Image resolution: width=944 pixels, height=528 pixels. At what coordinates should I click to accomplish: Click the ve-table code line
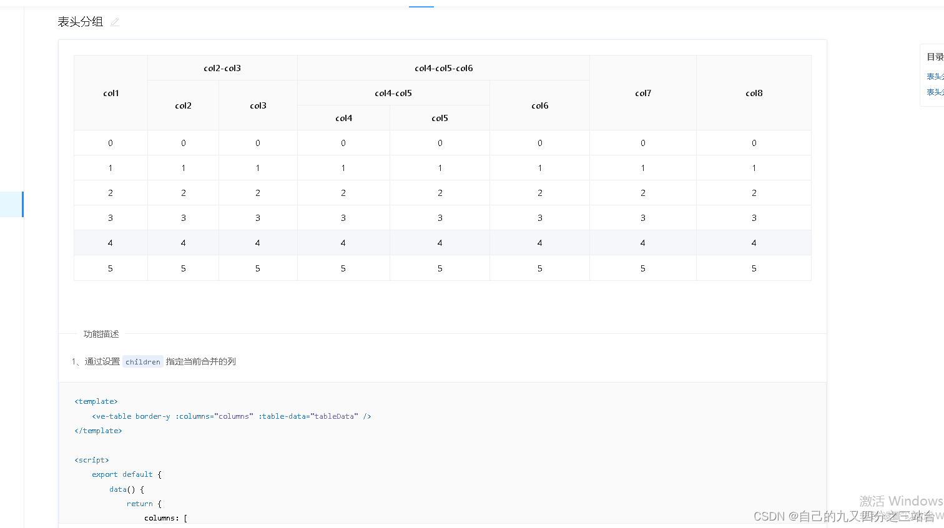tap(232, 416)
